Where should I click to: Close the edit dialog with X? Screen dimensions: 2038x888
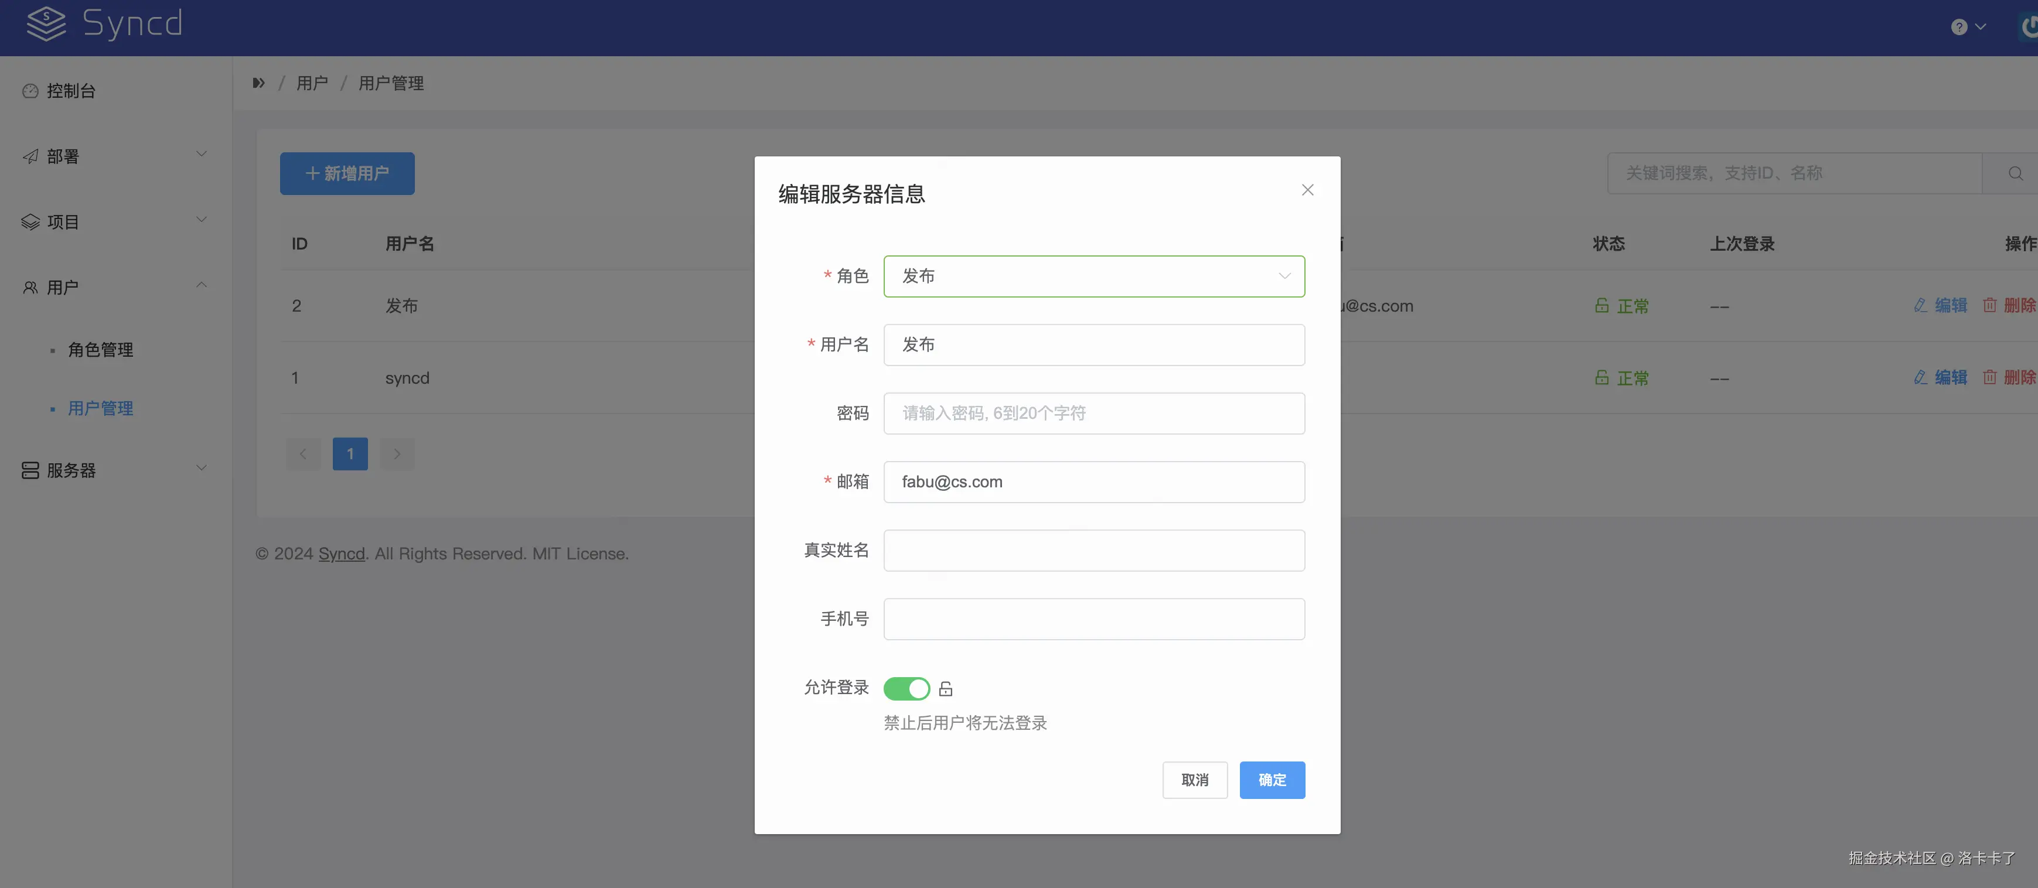click(1307, 190)
